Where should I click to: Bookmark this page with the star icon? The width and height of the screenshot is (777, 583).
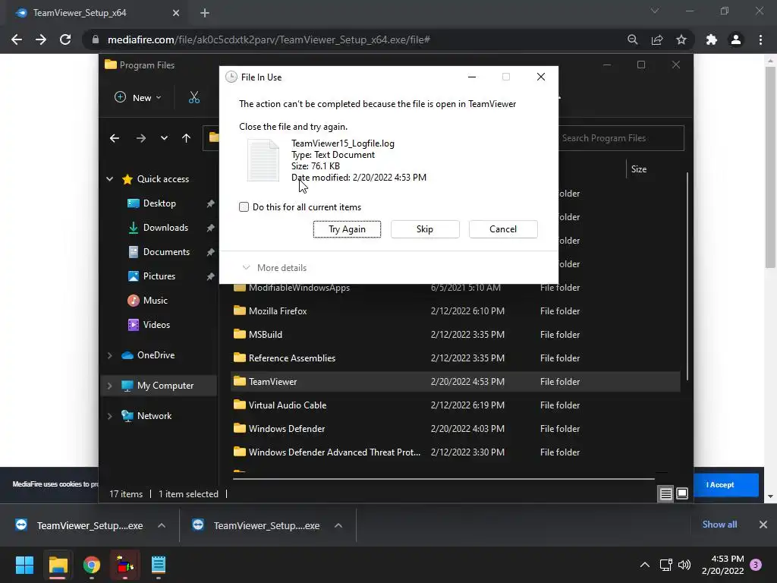pyautogui.click(x=681, y=39)
